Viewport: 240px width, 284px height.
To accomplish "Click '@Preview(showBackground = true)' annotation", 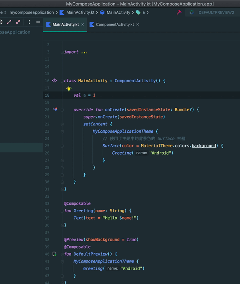I will pos(101,240).
